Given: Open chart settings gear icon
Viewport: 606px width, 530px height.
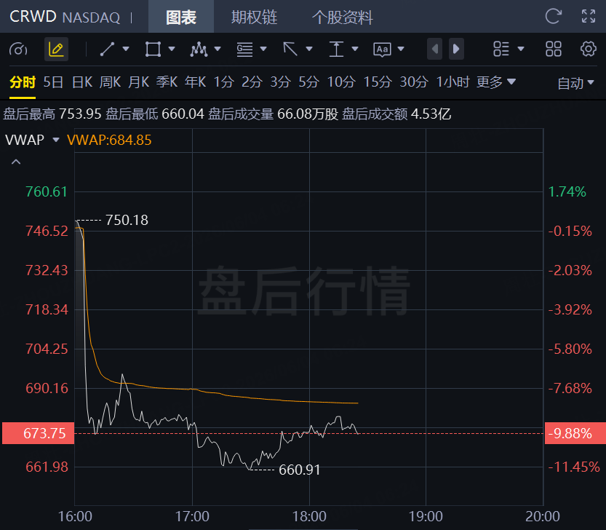Looking at the screenshot, I should click(x=588, y=49).
